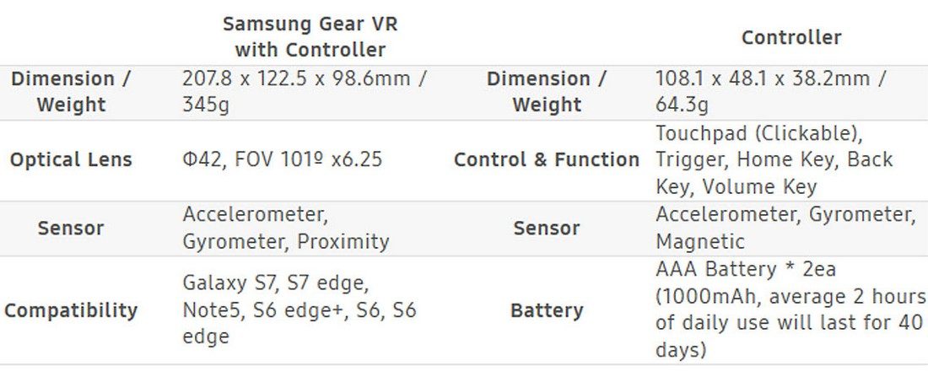
Task: Click the 'Φ42, FOV 101º x6.25' lens value
Action: [282, 159]
